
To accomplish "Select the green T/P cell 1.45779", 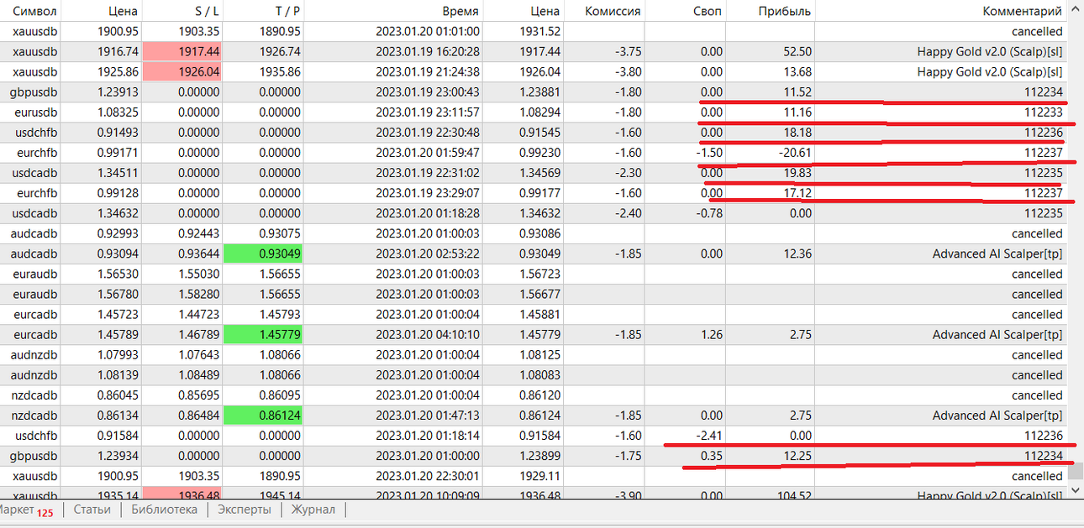I will pyautogui.click(x=265, y=334).
